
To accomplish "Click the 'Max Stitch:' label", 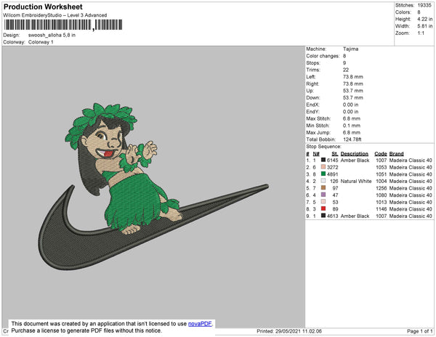I will tap(318, 118).
